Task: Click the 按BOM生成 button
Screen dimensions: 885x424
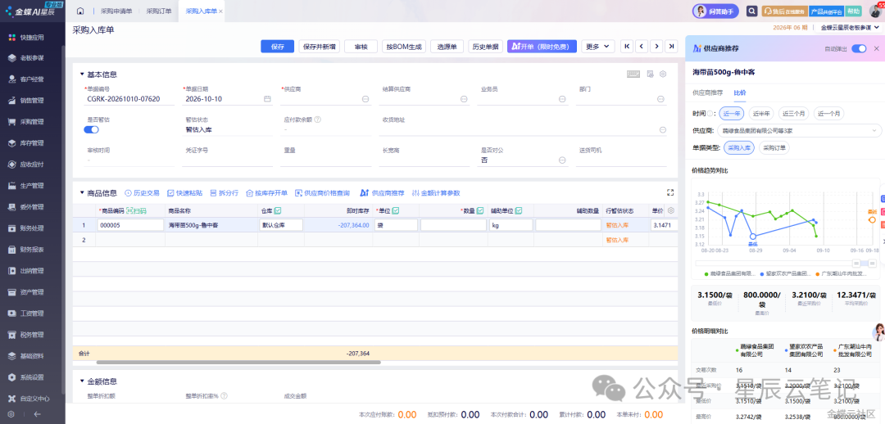Action: click(x=403, y=46)
